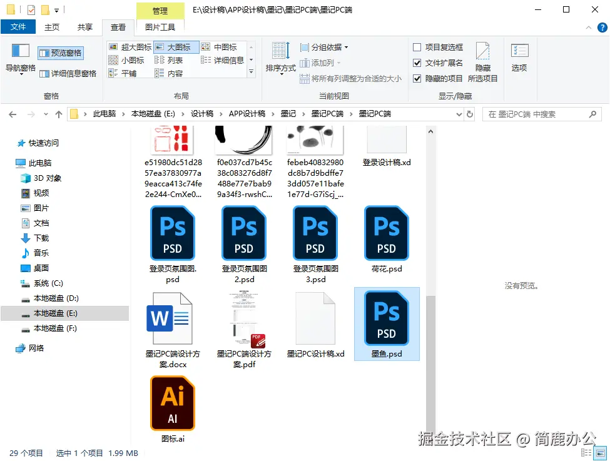Image resolution: width=610 pixels, height=461 pixels.
Task: Choose Medium icons (中图标) layout
Action: [219, 47]
